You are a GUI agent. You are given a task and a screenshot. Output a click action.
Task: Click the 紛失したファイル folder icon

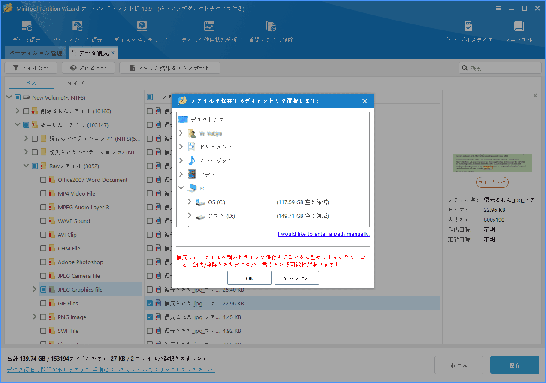[x=35, y=125]
